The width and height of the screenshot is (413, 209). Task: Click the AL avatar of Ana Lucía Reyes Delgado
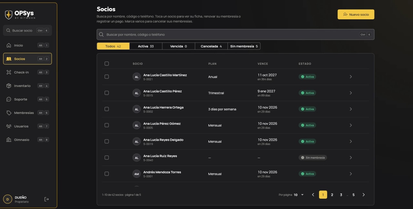(x=136, y=141)
